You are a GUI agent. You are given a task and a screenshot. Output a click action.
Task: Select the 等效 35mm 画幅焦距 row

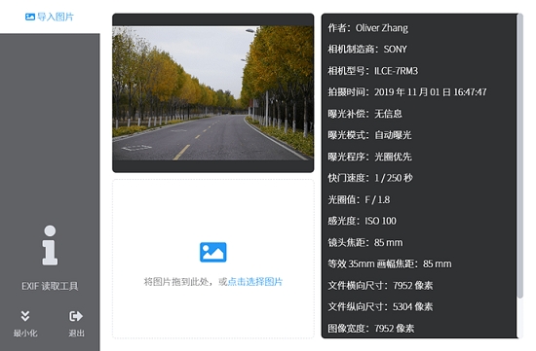(x=390, y=264)
